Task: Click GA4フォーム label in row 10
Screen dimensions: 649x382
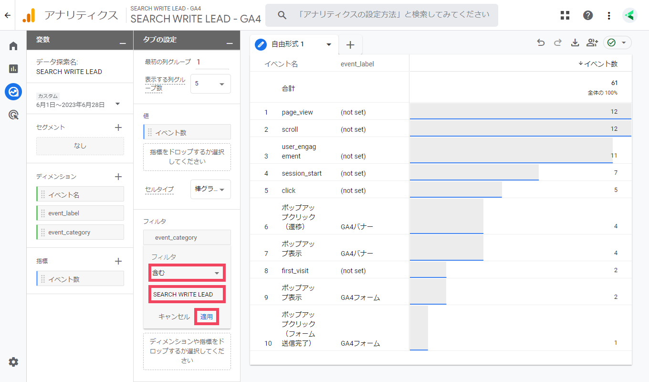Action: click(x=360, y=343)
